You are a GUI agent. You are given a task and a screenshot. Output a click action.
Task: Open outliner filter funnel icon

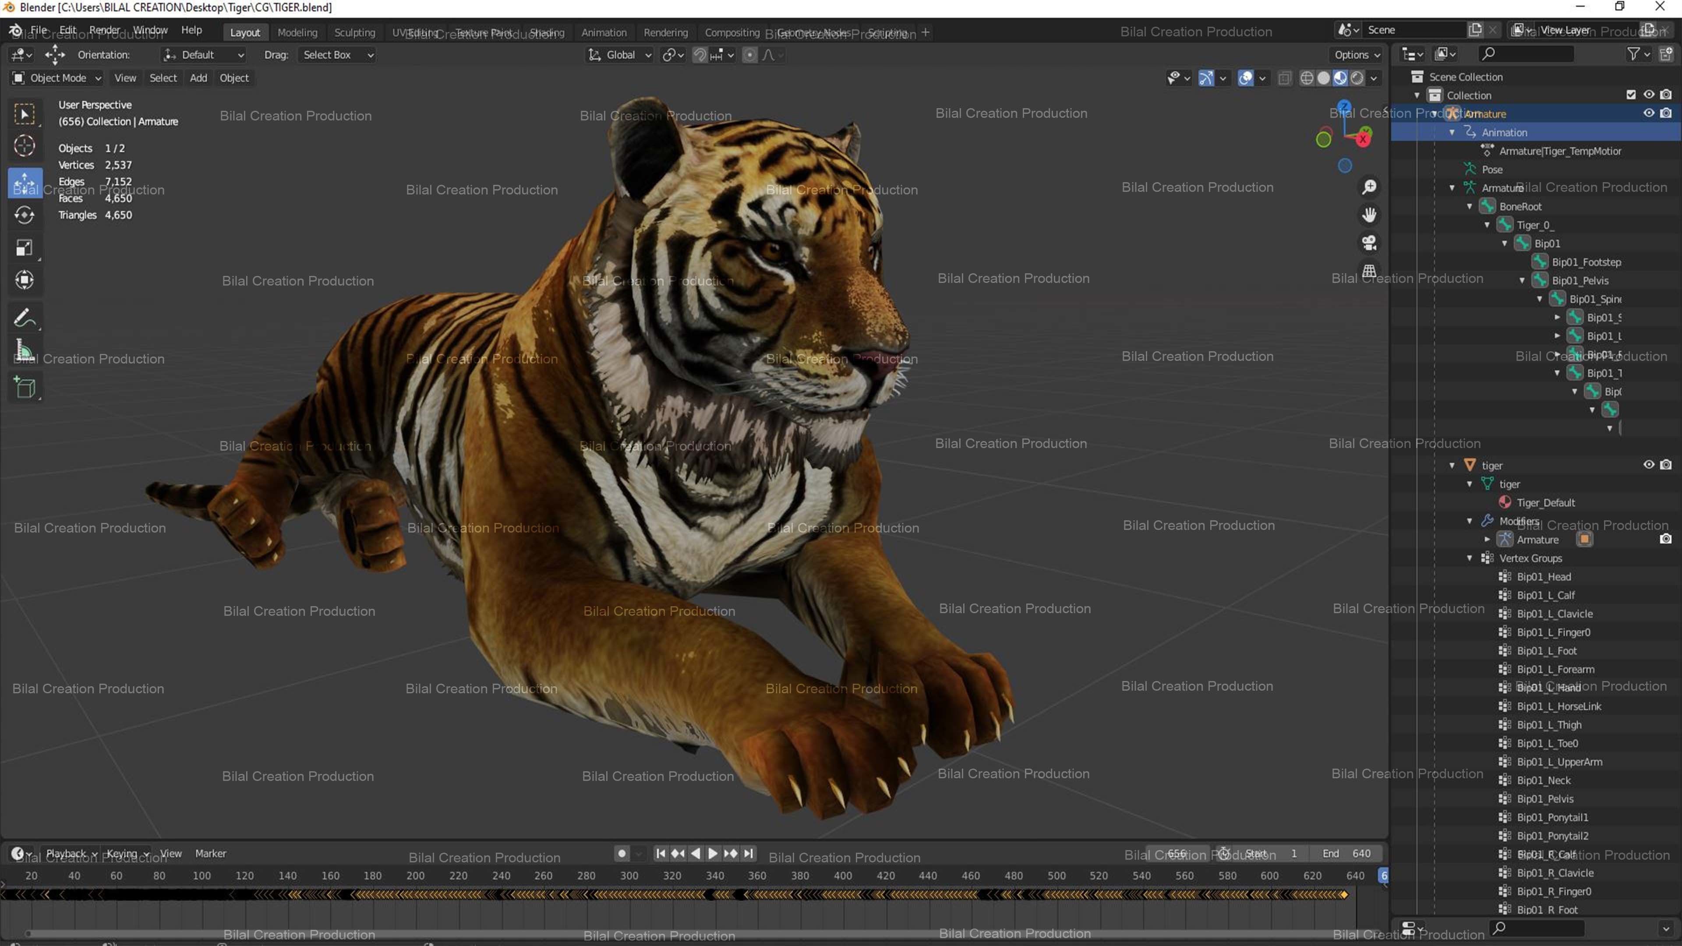(x=1634, y=54)
